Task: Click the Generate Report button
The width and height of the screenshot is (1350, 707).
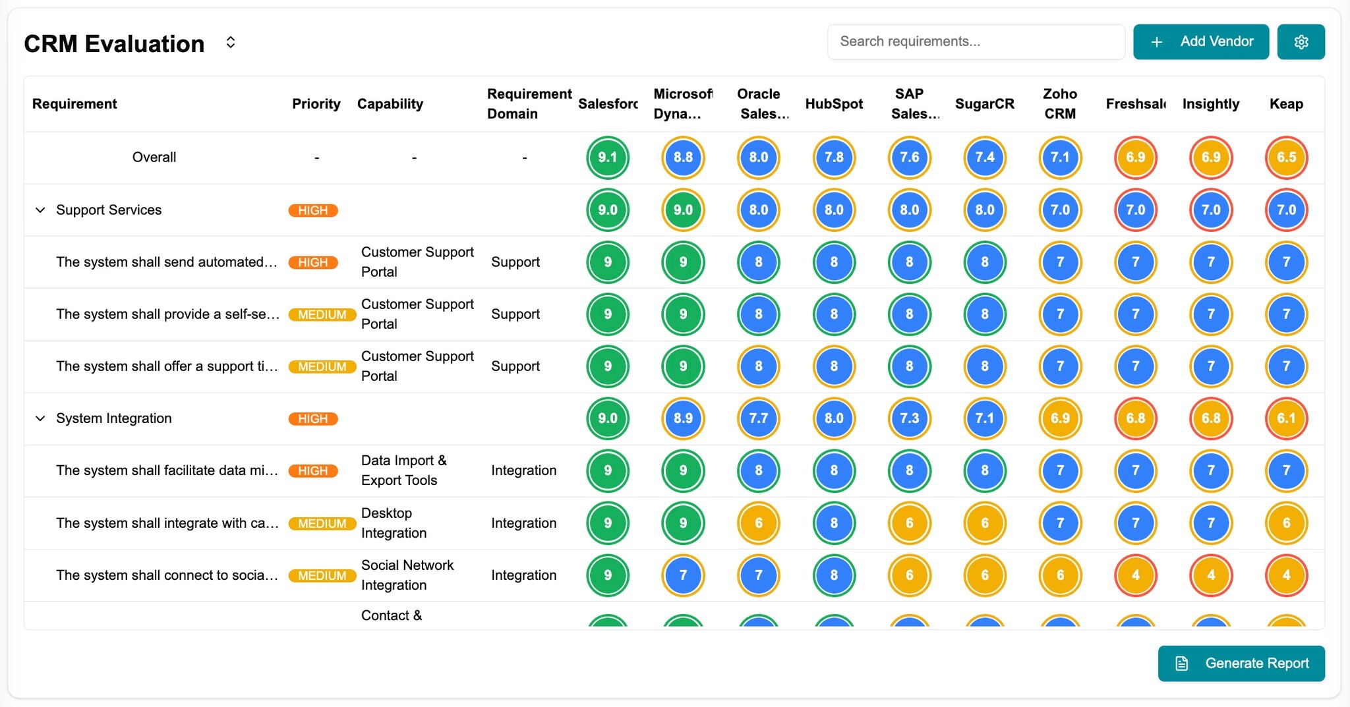Action: coord(1241,664)
